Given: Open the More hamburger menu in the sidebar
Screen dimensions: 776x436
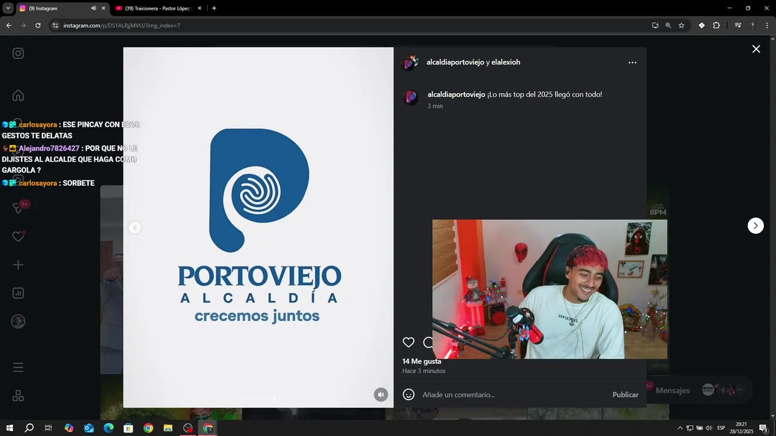Looking at the screenshot, I should pos(18,368).
